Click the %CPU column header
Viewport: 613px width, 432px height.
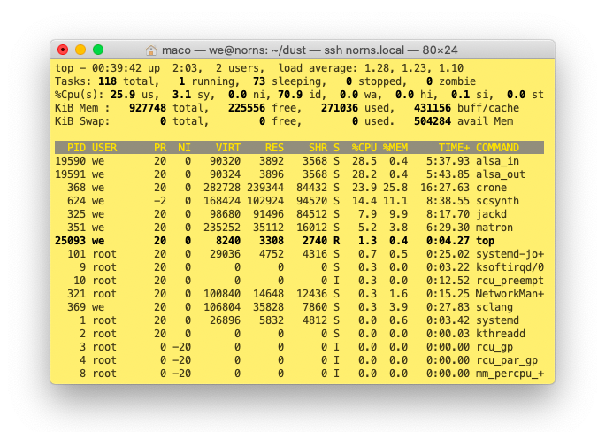364,148
